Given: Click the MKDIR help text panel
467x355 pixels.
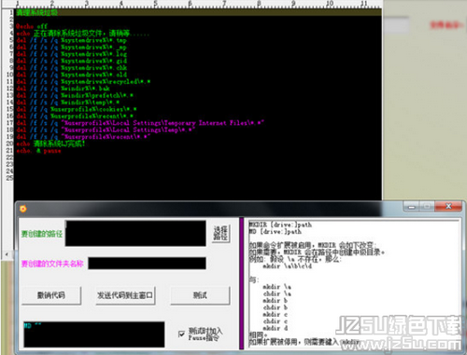Looking at the screenshot, I should [353, 283].
